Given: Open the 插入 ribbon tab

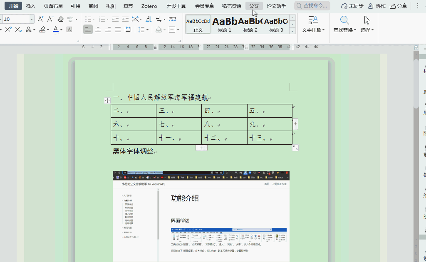Looking at the screenshot, I should click(x=31, y=6).
